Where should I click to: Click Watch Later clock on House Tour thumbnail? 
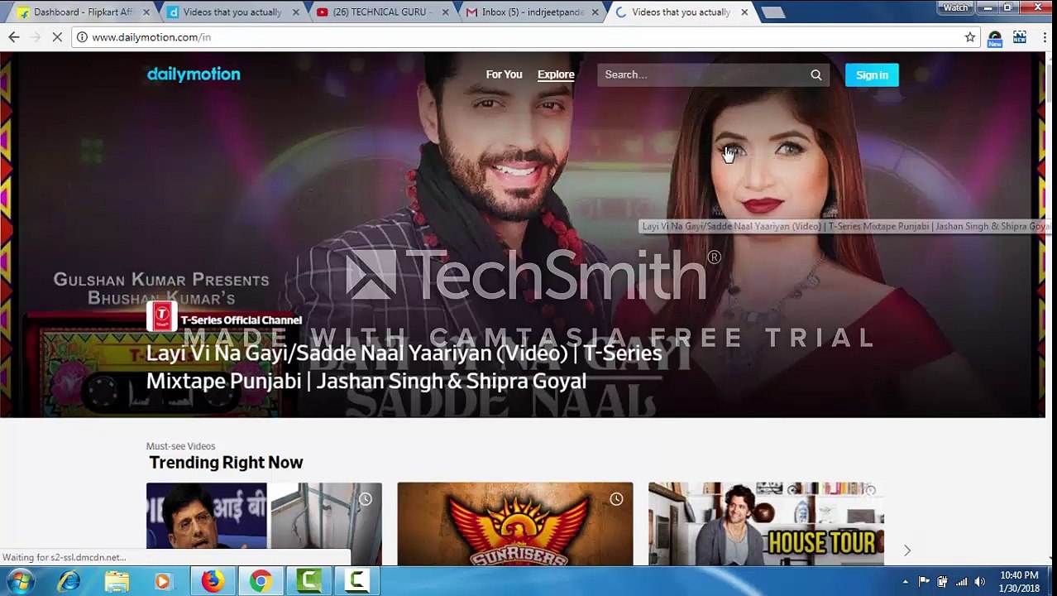pos(868,493)
